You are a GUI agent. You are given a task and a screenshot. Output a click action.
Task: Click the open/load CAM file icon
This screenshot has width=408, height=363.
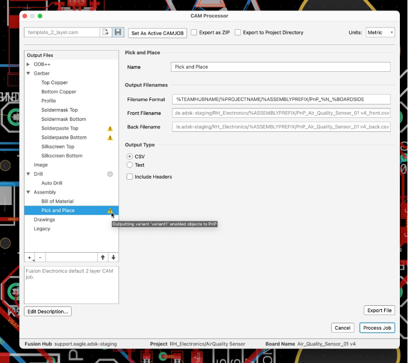[x=106, y=32]
